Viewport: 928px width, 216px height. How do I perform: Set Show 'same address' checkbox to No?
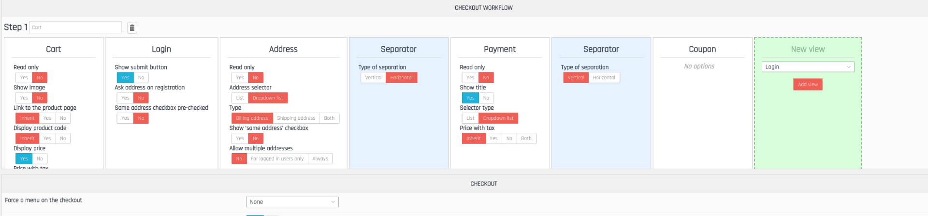[256, 139]
